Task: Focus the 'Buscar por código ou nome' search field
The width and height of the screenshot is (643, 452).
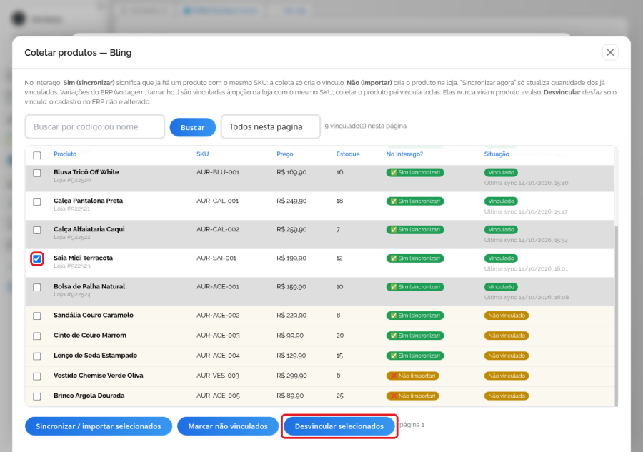Action: tap(95, 126)
